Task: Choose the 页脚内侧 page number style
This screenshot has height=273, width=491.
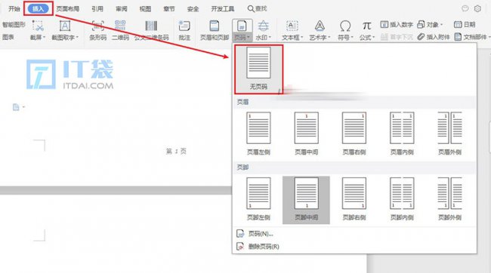Action: (402, 199)
